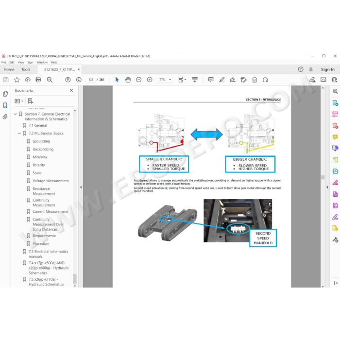The image size is (340, 340).
Task: Close the 3121623_F_X17JP document tab
Action: (79, 69)
